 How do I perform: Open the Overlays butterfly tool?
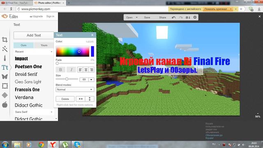pyautogui.click(x=5, y=76)
